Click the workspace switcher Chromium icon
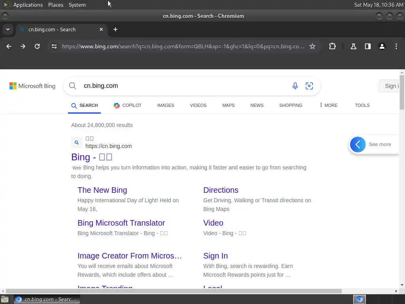Viewport: 405px width, 304px height. coord(360,299)
